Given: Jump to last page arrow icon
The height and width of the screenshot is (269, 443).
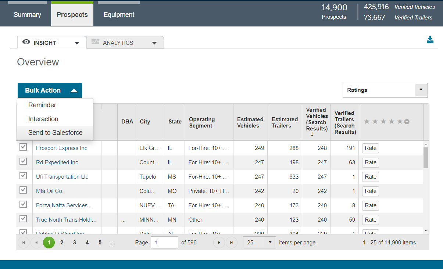Looking at the screenshot, I should [232, 243].
